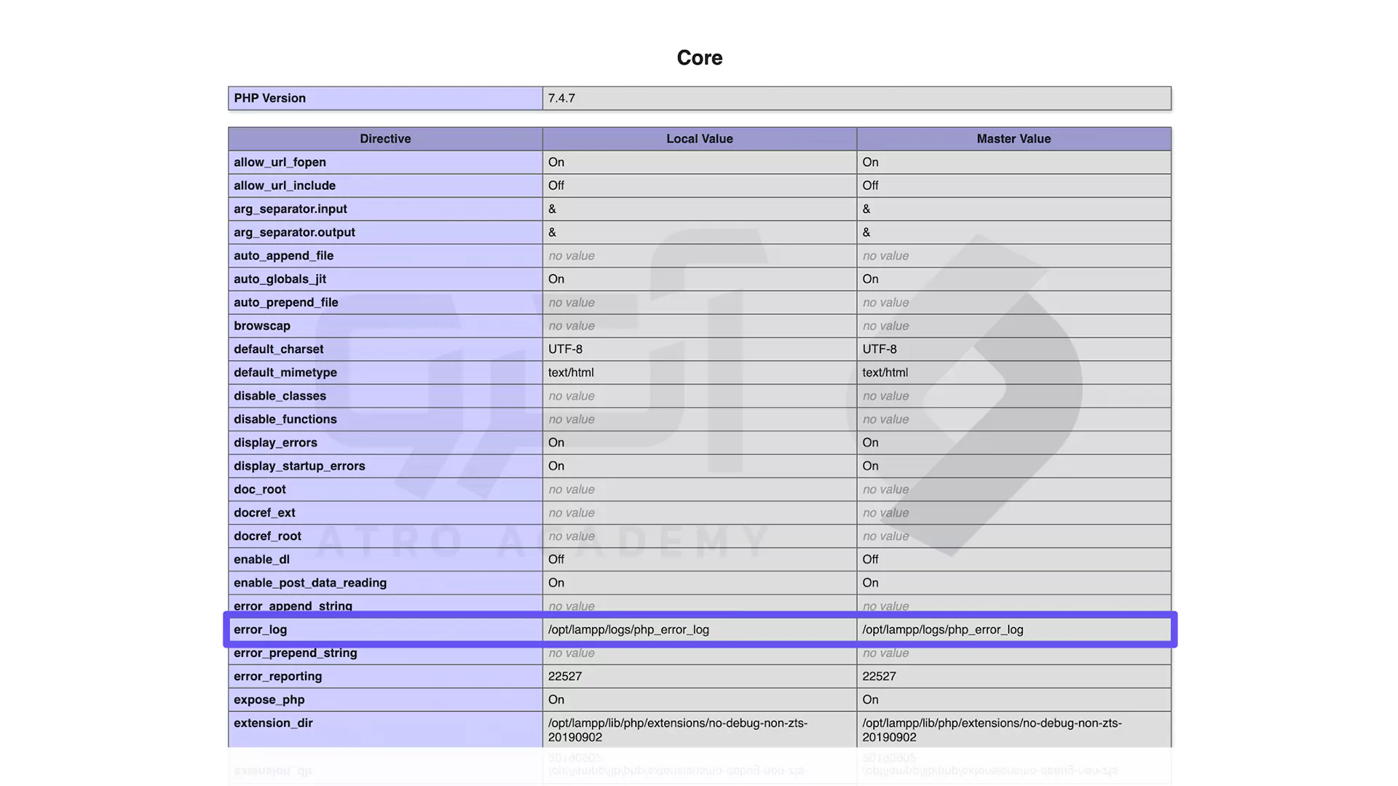Select the extension_dir local value path

[x=678, y=730]
